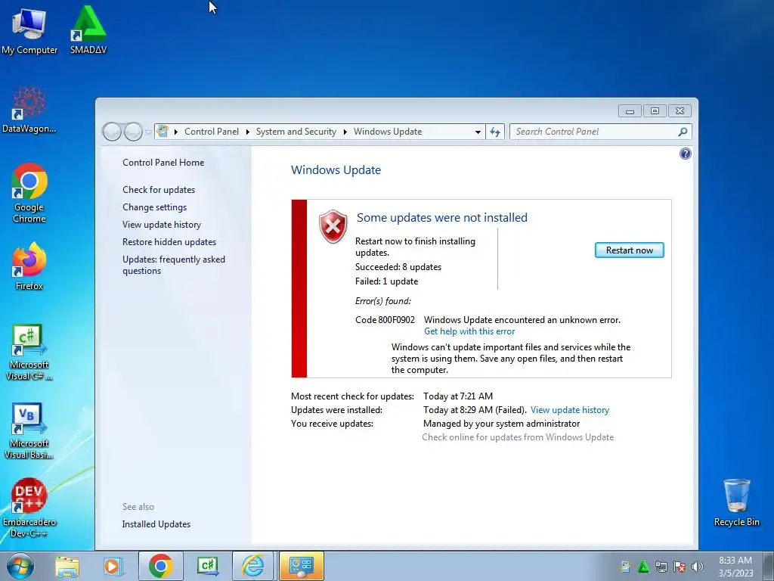Image resolution: width=774 pixels, height=581 pixels.
Task: Click the taskbar clock showing 8:33 AM
Action: (x=735, y=567)
